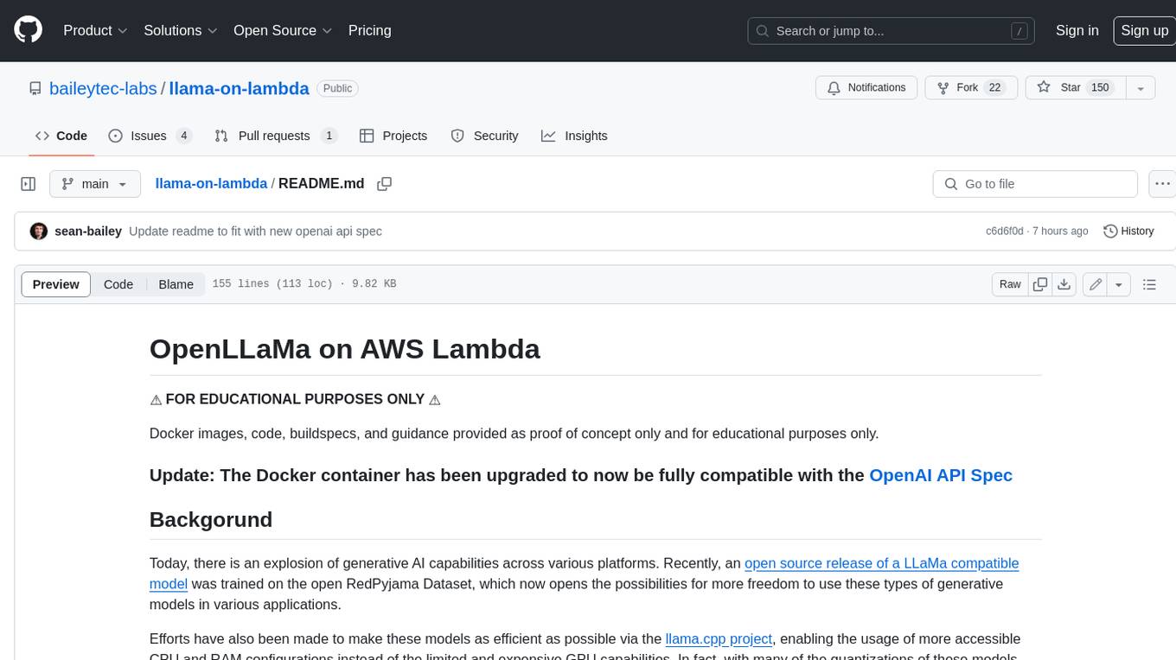Image resolution: width=1176 pixels, height=660 pixels.
Task: Open the Product menu
Action: click(x=95, y=30)
